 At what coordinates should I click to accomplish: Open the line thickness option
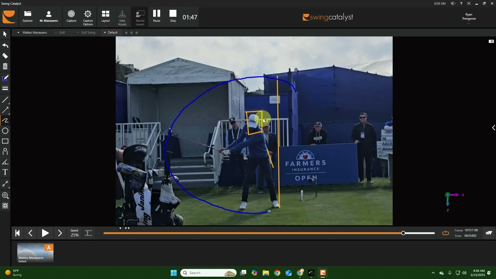(5, 88)
